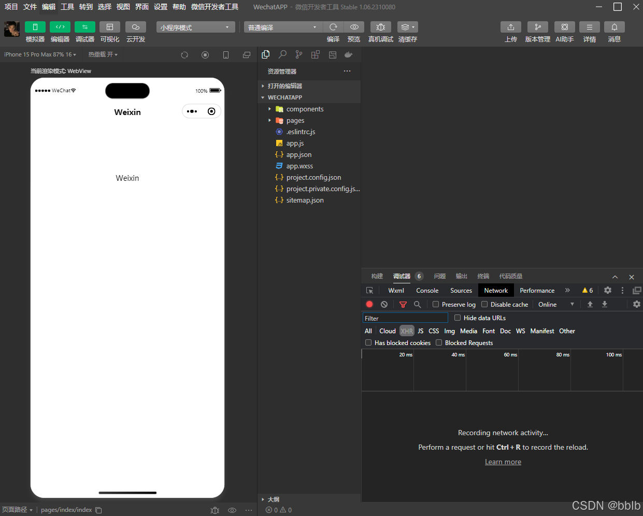
Task: Open the Explorer files icon in sidebar
Action: pyautogui.click(x=266, y=54)
